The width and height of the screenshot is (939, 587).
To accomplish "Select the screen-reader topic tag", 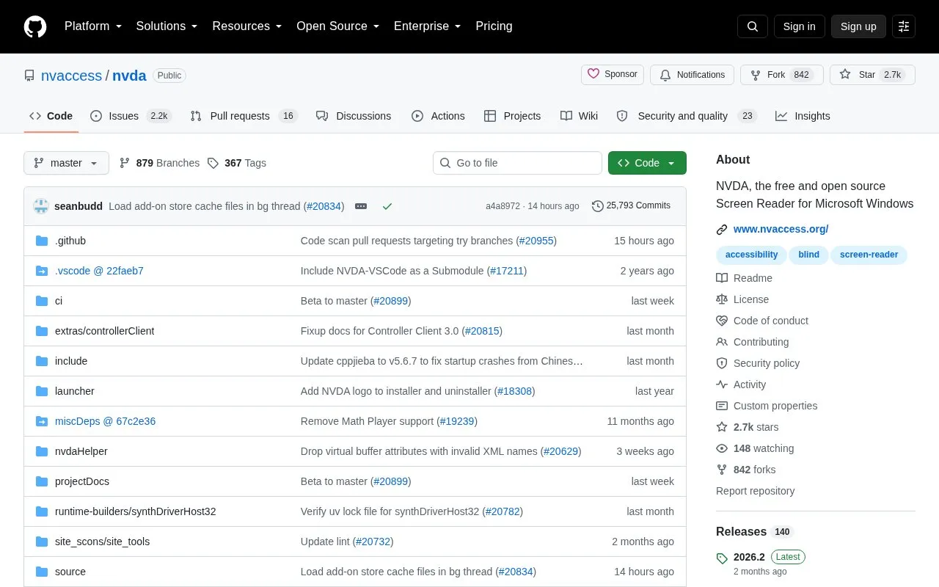I will pyautogui.click(x=869, y=255).
